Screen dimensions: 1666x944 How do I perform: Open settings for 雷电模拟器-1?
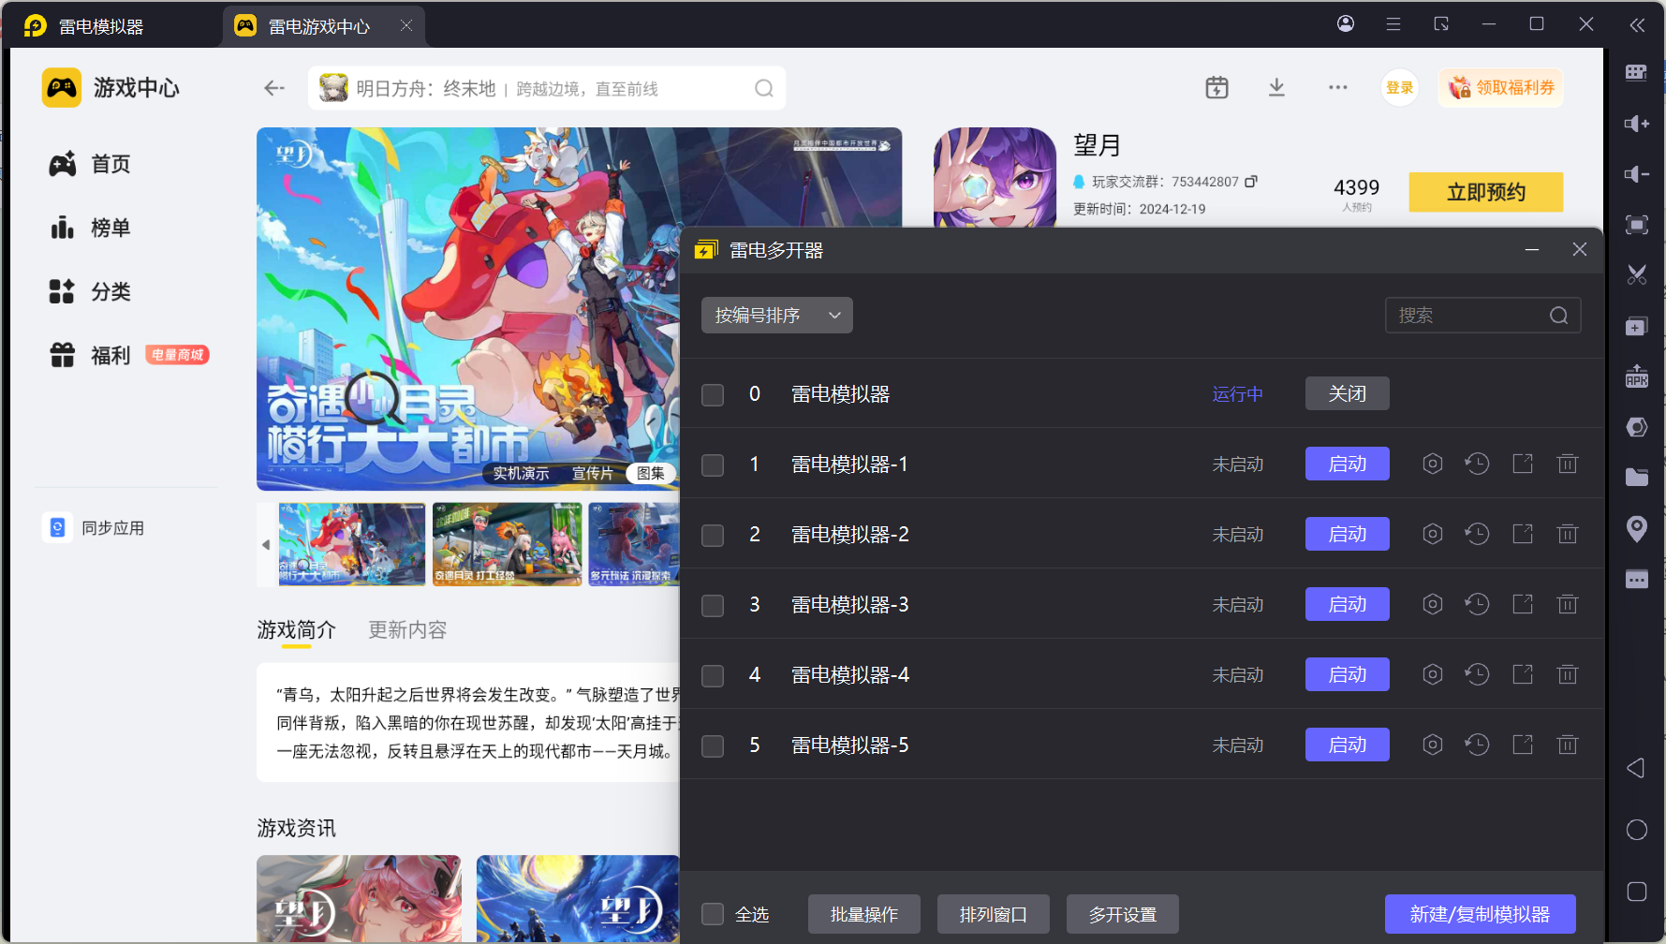pos(1432,464)
